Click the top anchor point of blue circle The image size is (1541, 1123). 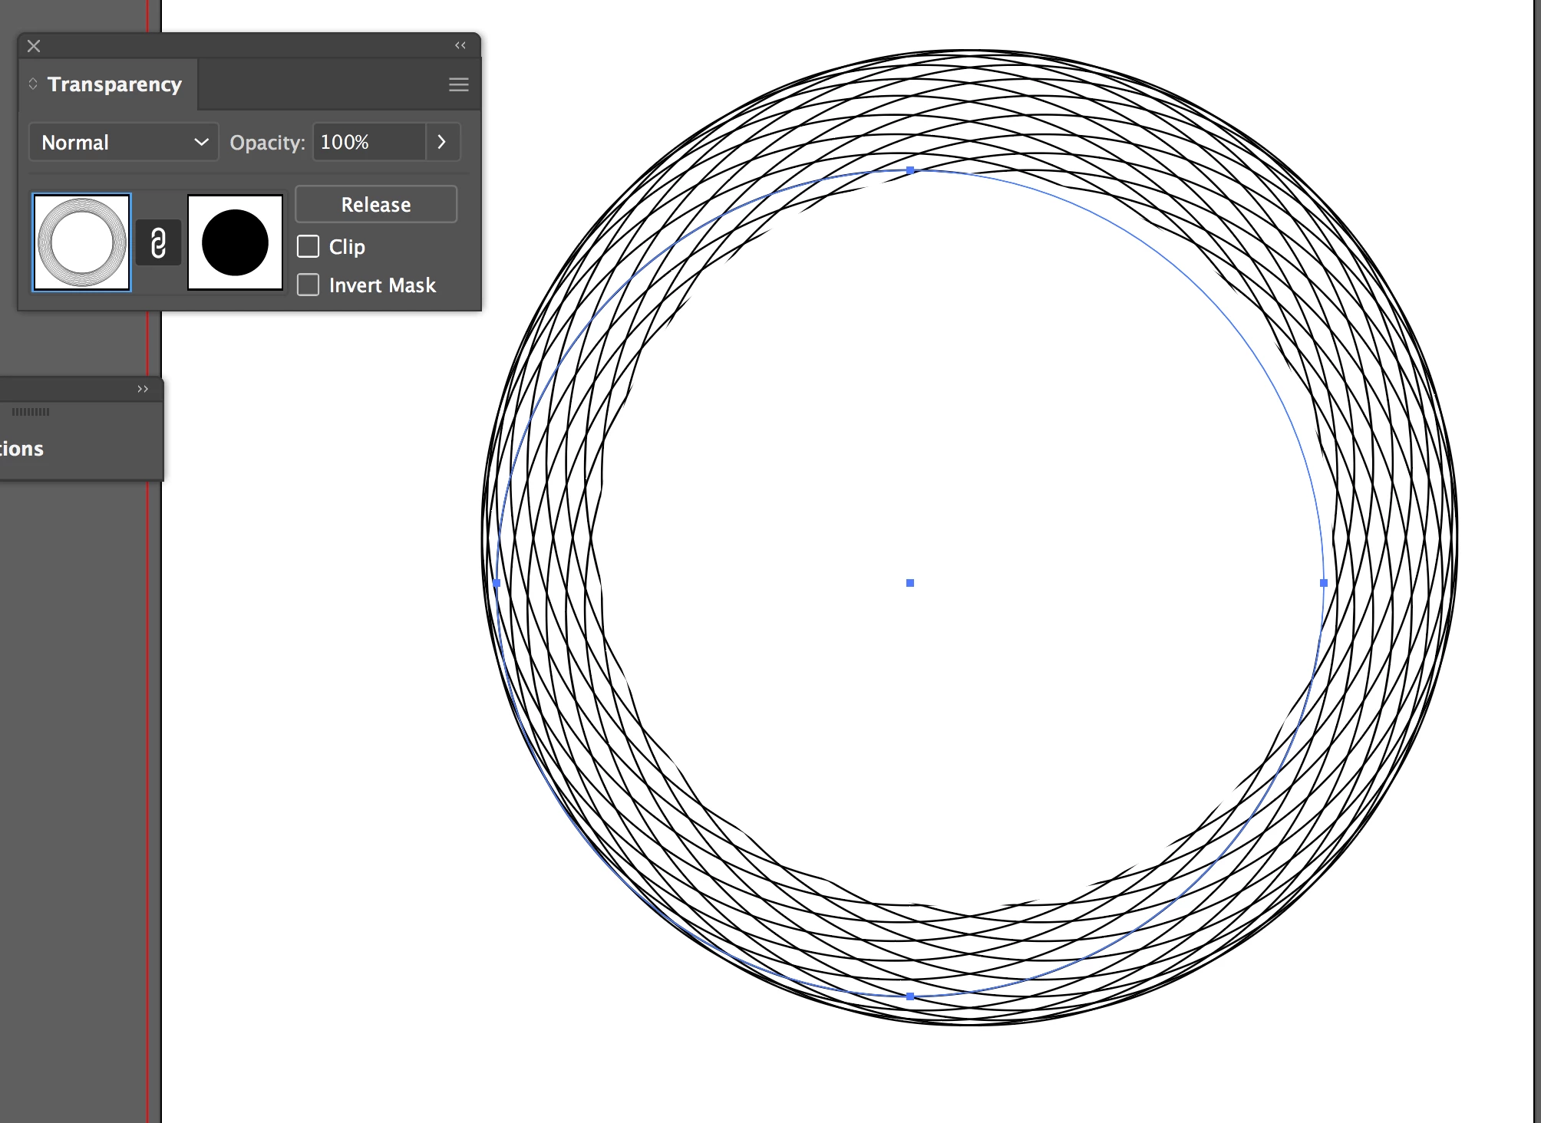[910, 170]
